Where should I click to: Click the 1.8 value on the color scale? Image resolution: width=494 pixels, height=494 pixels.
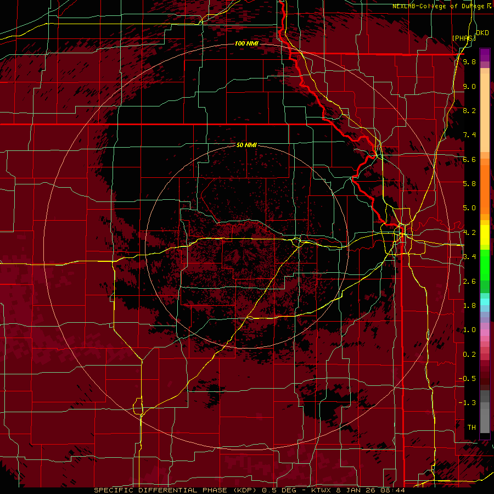pos(469,306)
